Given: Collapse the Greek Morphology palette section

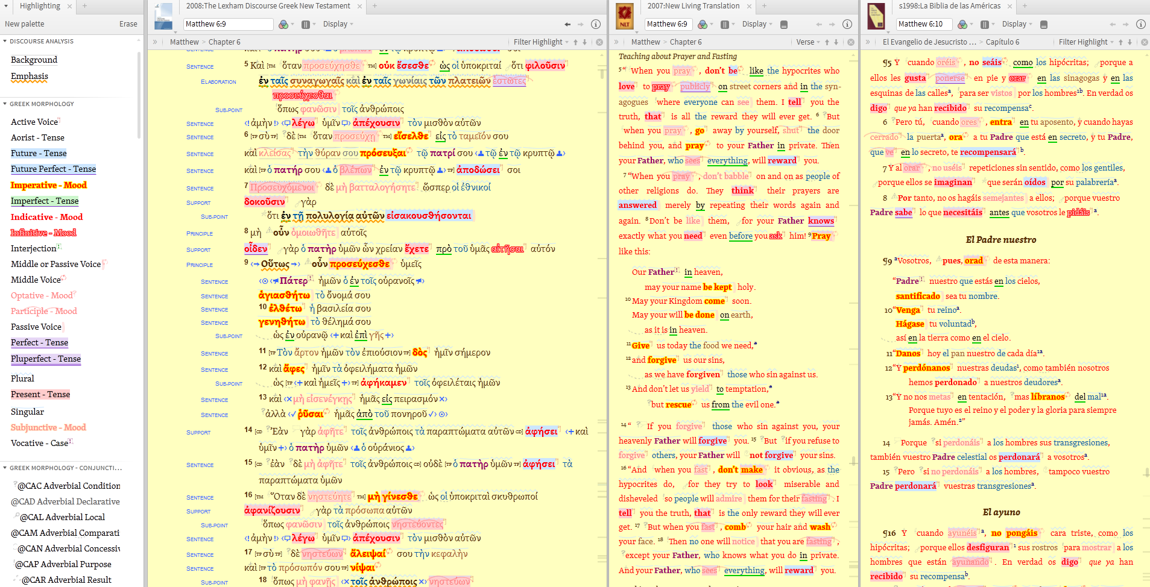Looking at the screenshot, I should [x=5, y=104].
